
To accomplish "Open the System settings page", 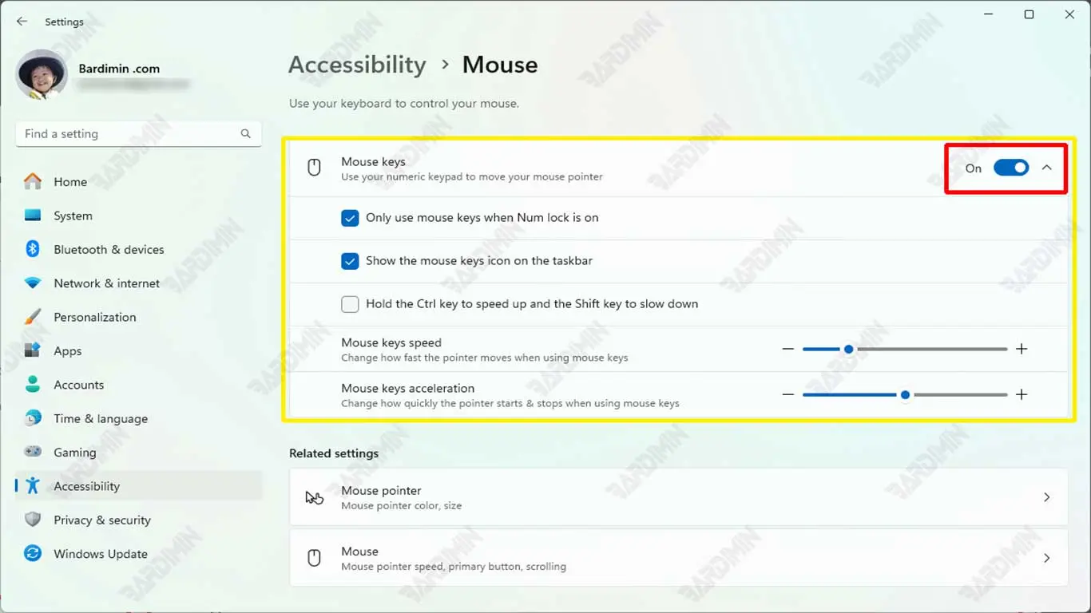I will pos(73,216).
